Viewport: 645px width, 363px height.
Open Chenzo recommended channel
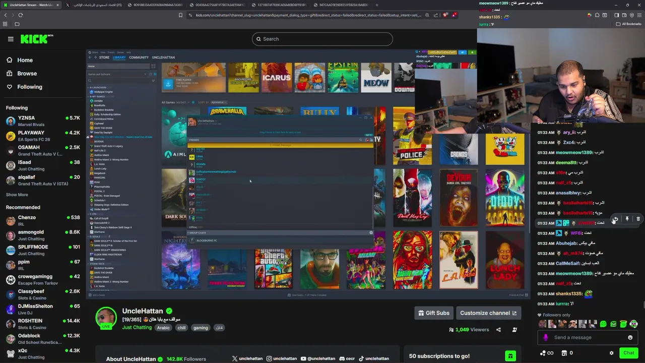pos(43,220)
